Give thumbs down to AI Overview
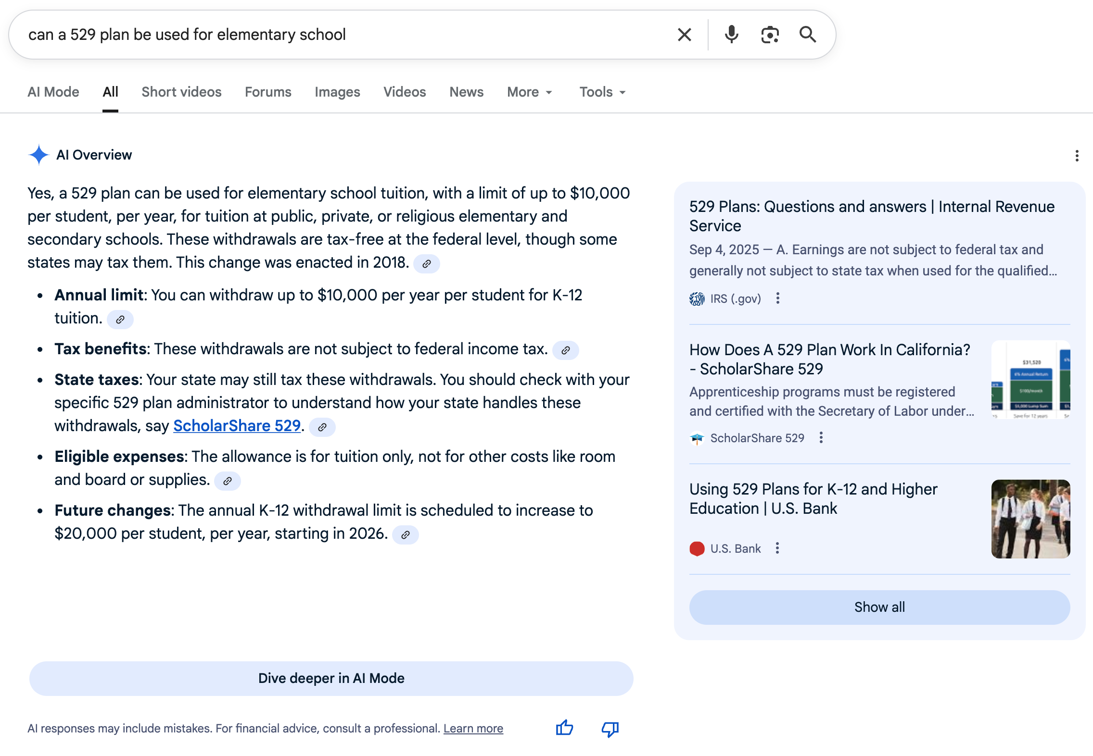 (610, 729)
